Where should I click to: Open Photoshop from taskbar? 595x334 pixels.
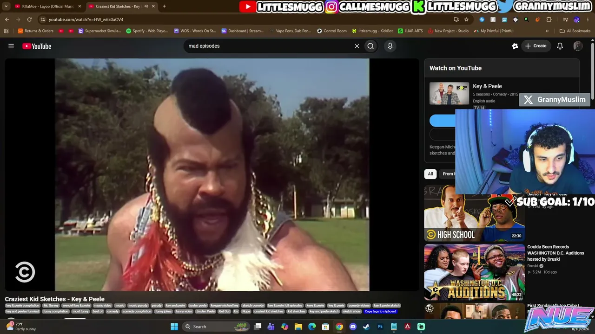[380, 327]
